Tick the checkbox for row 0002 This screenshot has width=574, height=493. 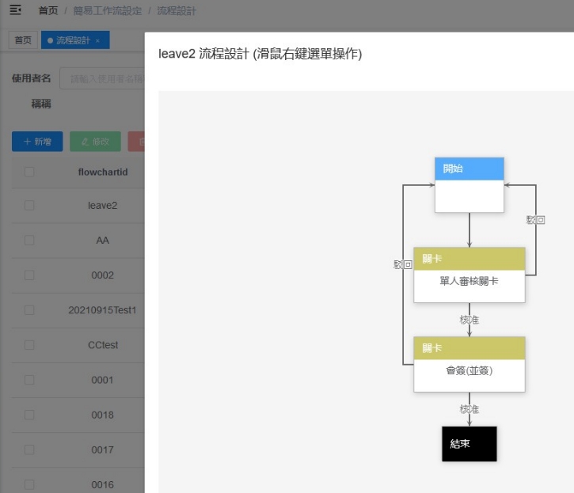(29, 275)
